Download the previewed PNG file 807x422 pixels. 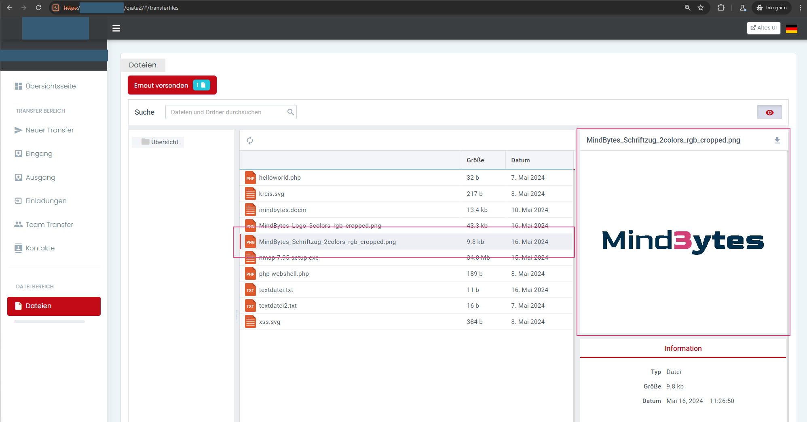pyautogui.click(x=777, y=140)
